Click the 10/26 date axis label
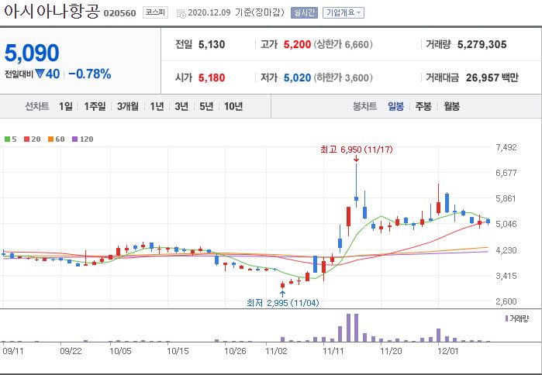 click(x=235, y=351)
